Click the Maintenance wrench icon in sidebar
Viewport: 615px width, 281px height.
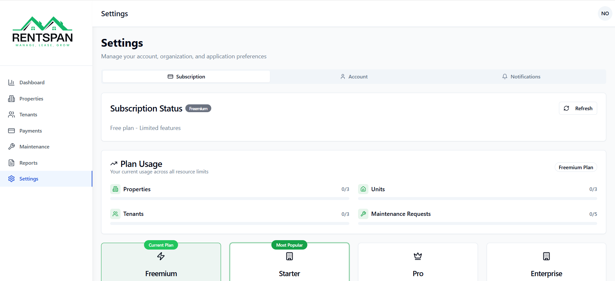coord(11,146)
